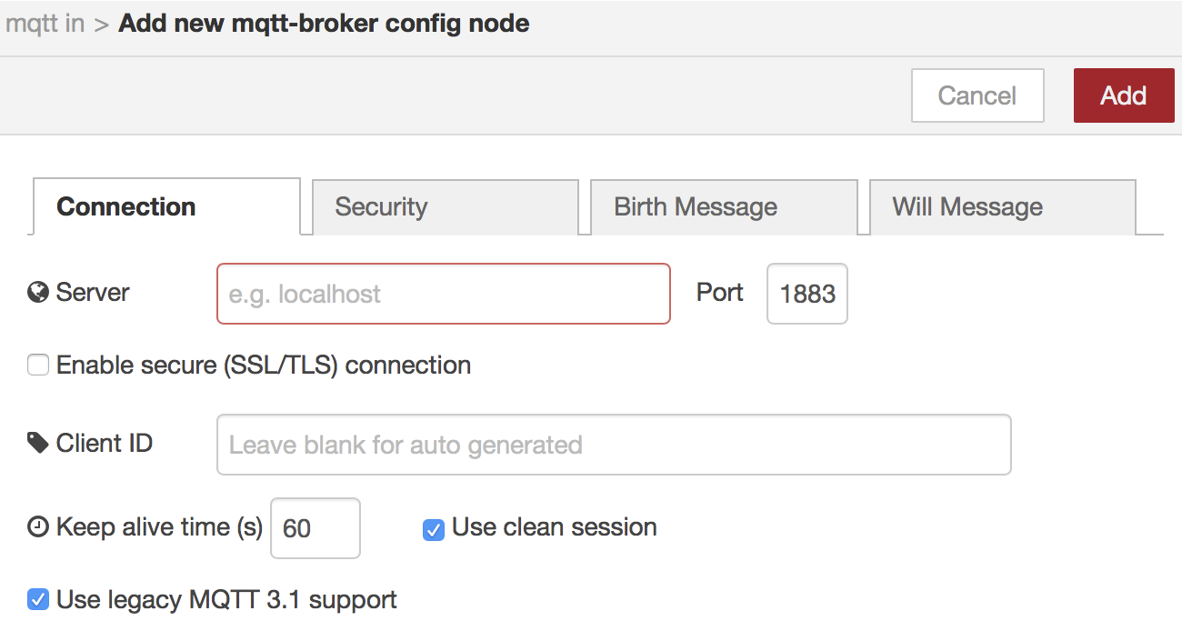Click the Port label text
This screenshot has height=641, width=1182.
719,293
